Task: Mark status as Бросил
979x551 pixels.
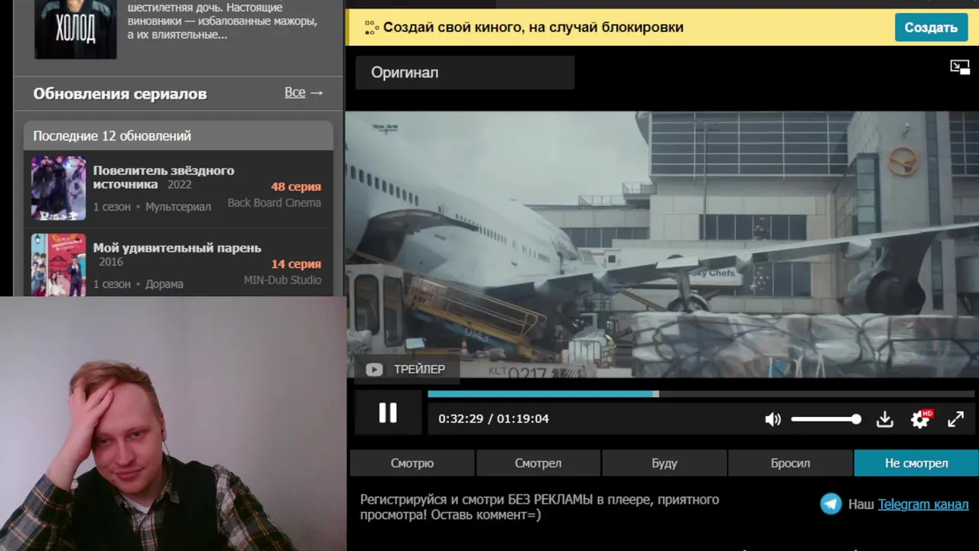Action: [x=790, y=463]
